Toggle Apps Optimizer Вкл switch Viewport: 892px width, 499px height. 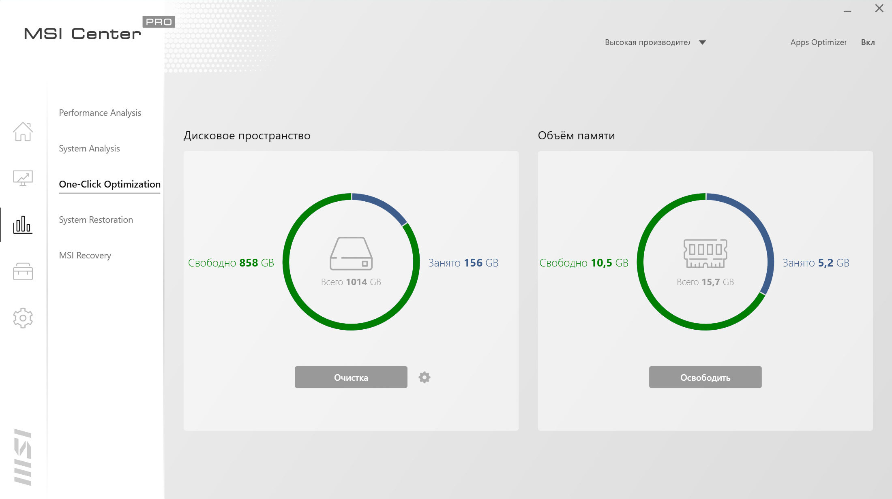click(868, 42)
